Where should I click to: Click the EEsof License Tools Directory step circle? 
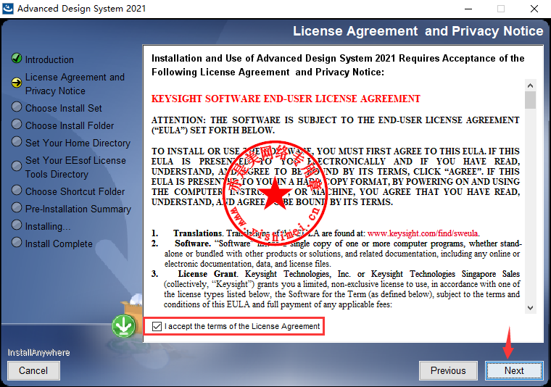(x=17, y=166)
